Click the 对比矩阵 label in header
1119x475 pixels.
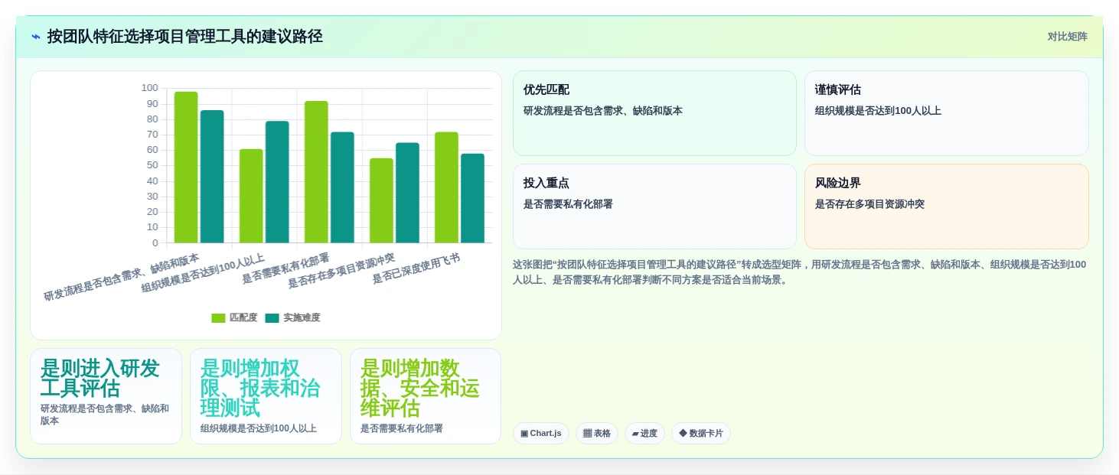tap(1067, 37)
